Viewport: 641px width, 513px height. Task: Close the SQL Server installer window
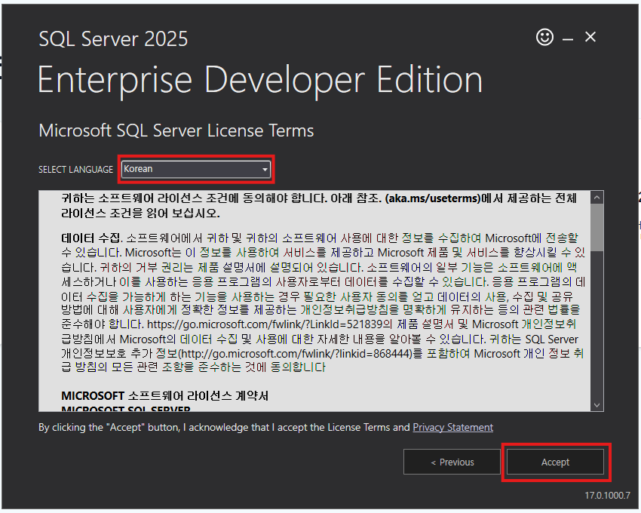click(x=590, y=37)
